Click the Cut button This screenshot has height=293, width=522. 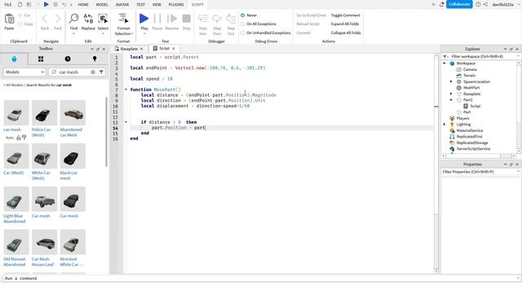point(24,15)
